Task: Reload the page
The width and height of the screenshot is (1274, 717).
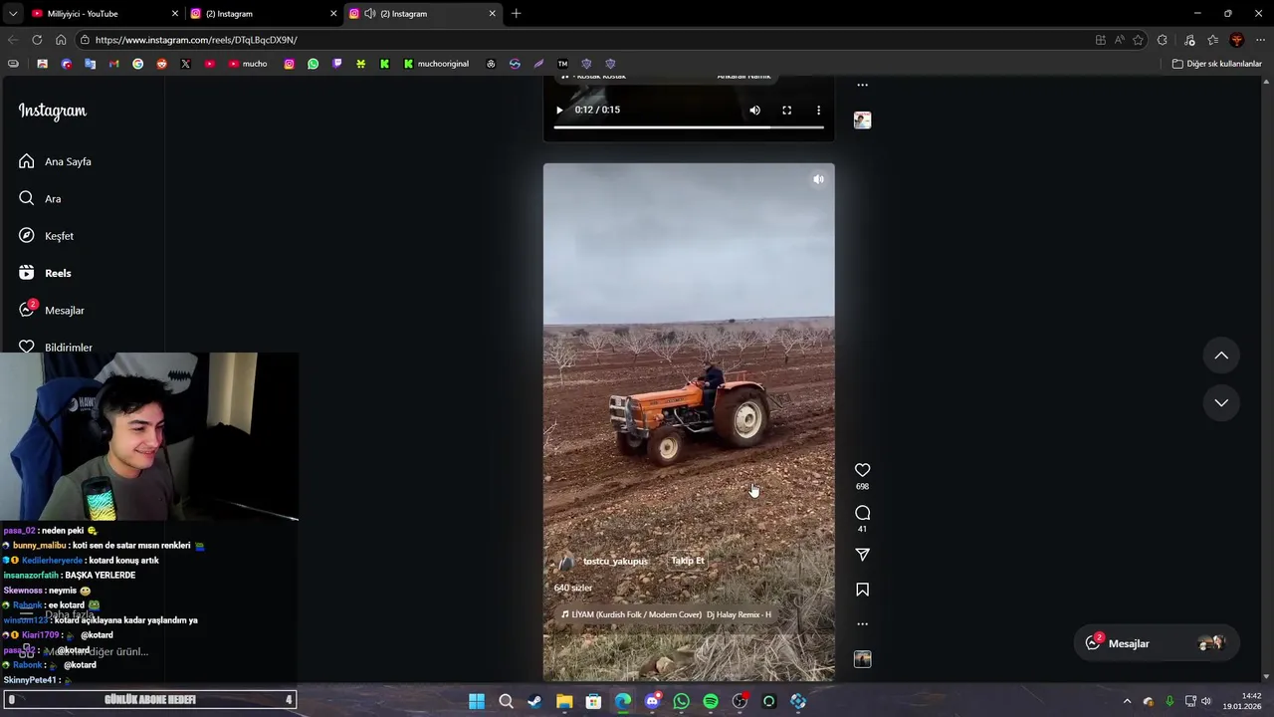Action: (37, 40)
